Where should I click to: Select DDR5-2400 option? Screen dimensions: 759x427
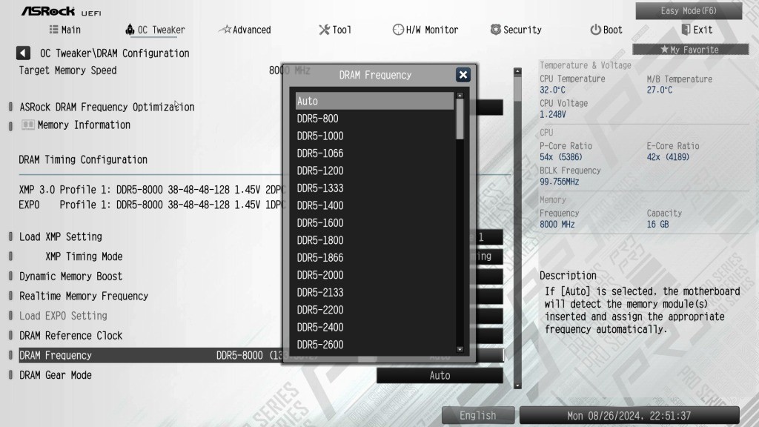coord(374,328)
